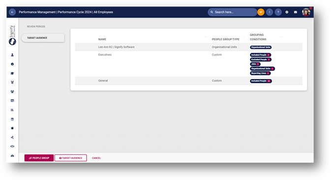Open the user profile avatar
Viewport: 331px width, 180px height.
pos(306,12)
